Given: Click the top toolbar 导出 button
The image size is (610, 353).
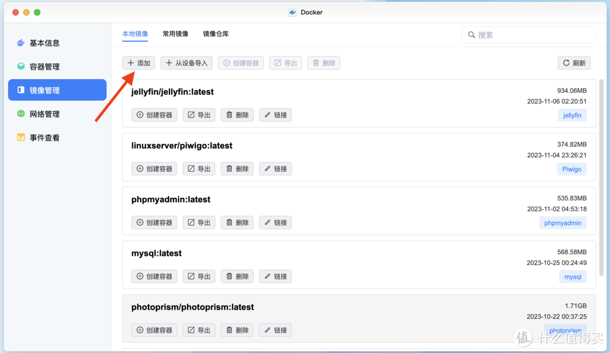Looking at the screenshot, I should (286, 63).
